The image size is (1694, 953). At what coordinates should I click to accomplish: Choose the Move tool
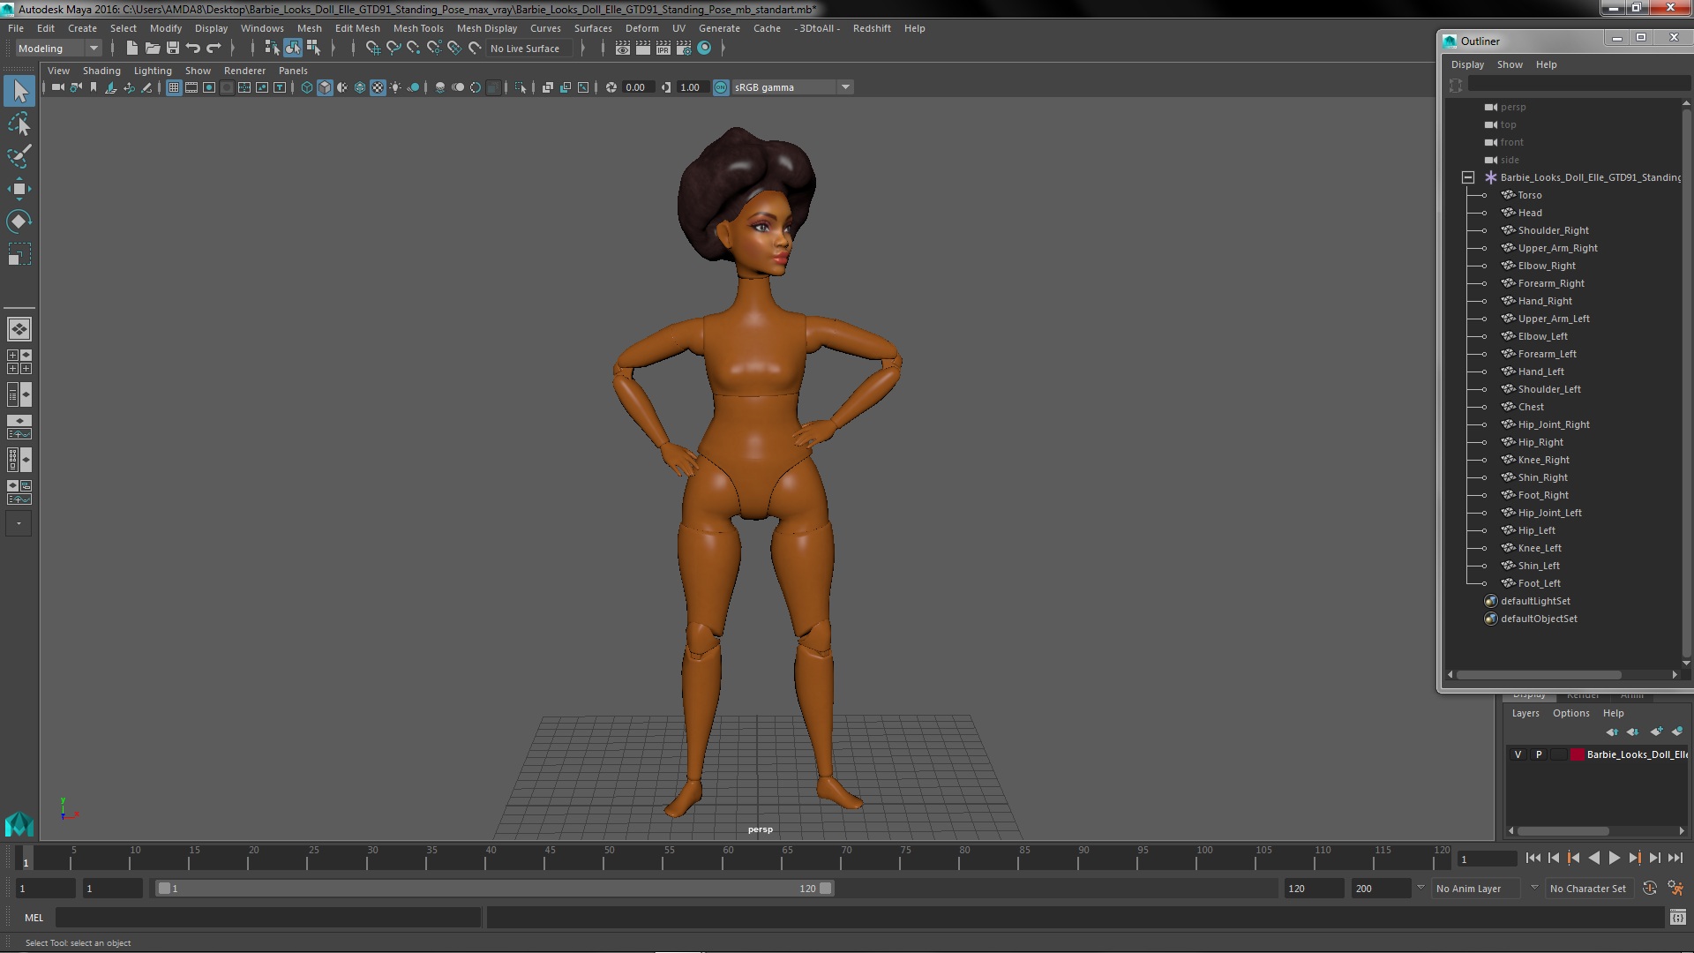pos(19,189)
